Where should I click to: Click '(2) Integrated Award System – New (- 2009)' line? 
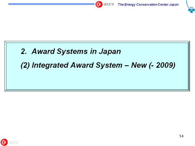coord(98,65)
